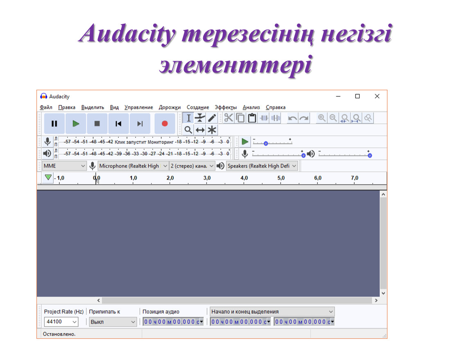Open the recording channels (стерео) dropdown
Image resolution: width=471 pixels, height=354 pixels.
[192, 166]
